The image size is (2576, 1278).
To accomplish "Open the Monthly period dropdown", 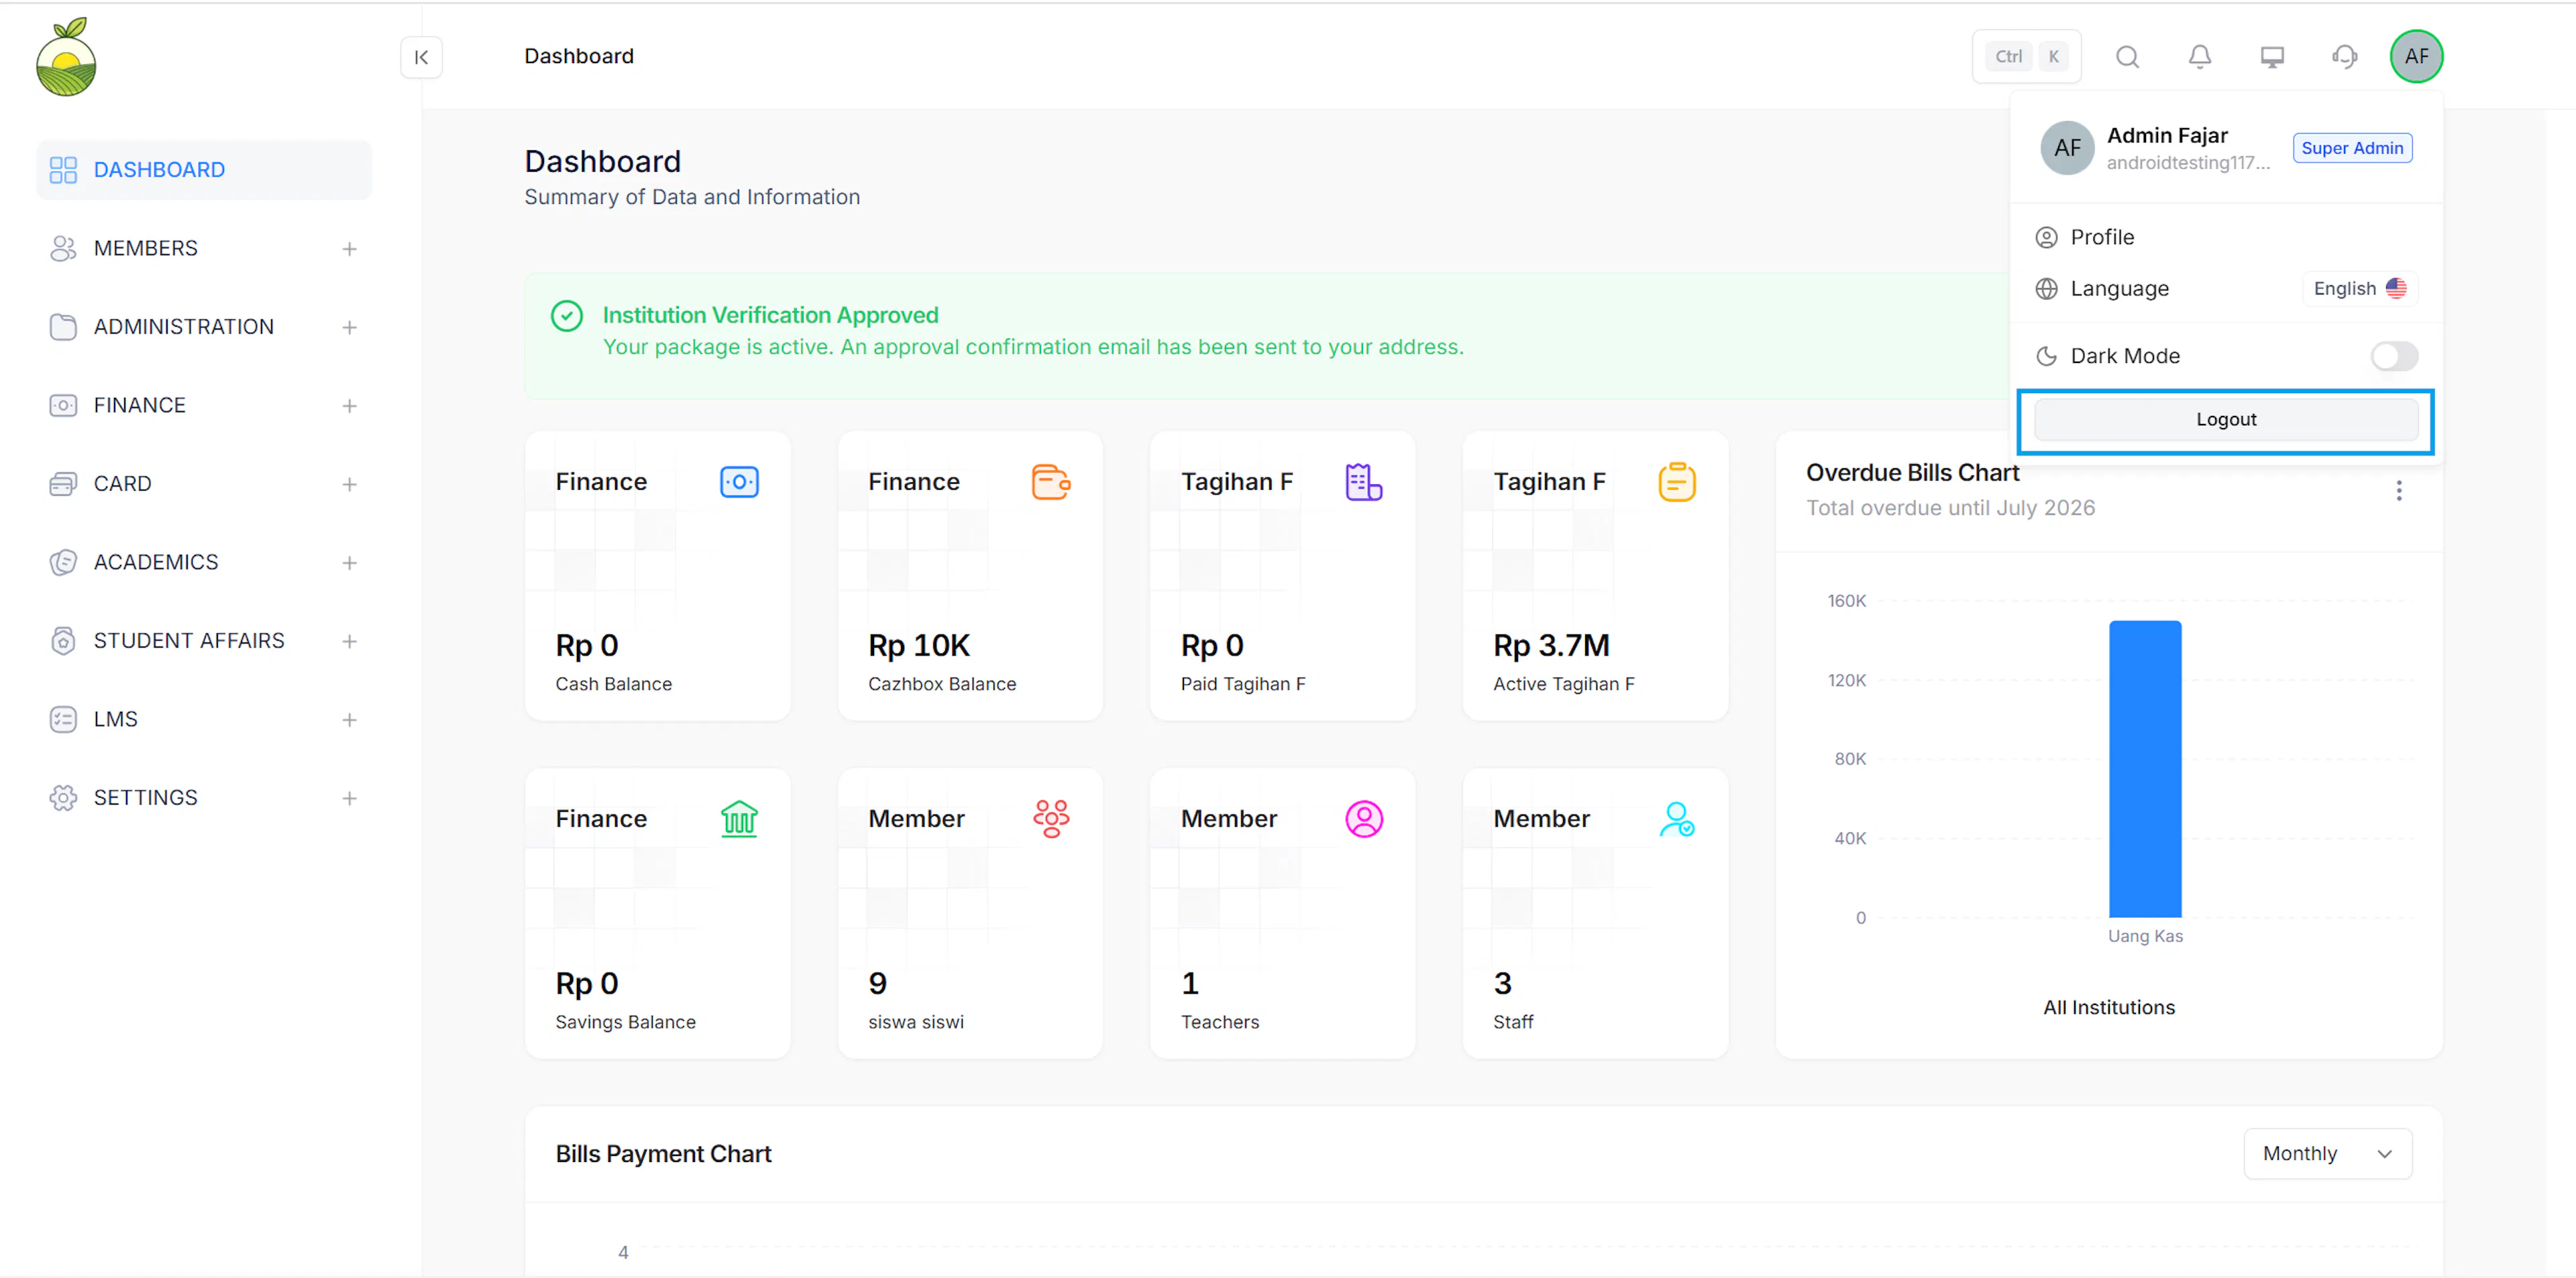I will [x=2327, y=1154].
